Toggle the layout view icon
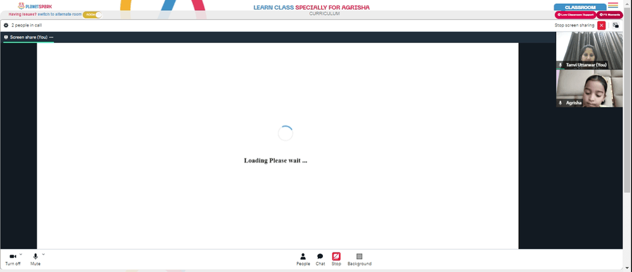This screenshot has width=632, height=272. click(x=616, y=25)
